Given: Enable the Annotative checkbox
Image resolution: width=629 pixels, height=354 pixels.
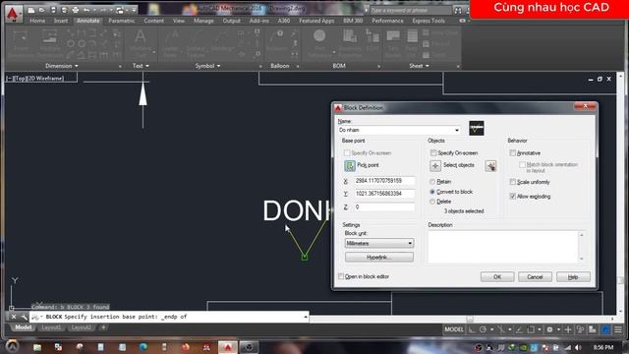Looking at the screenshot, I should click(x=513, y=153).
